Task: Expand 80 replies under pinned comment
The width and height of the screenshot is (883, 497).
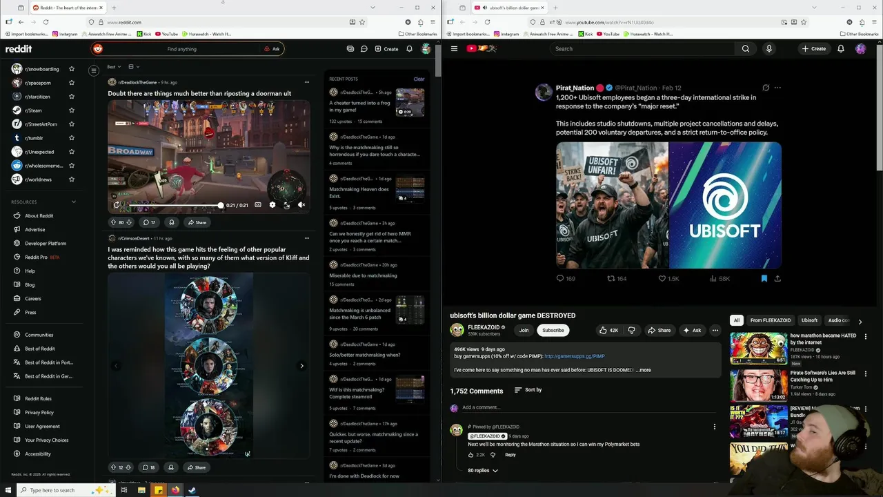Action: pos(483,471)
